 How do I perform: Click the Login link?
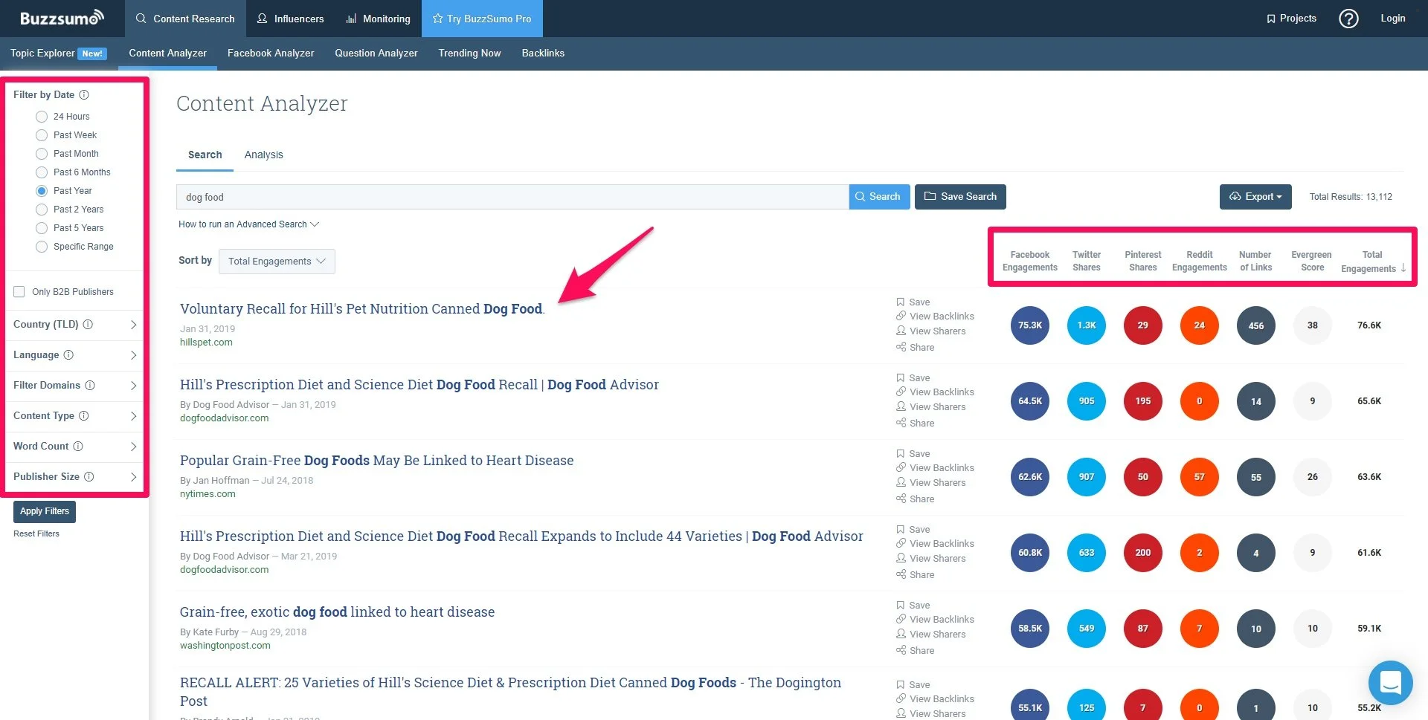tap(1393, 19)
